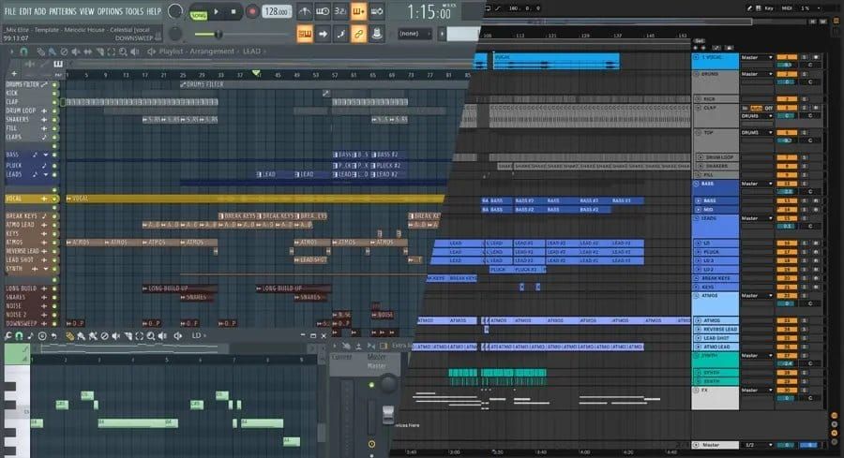Viewport: 844px width, 458px height.
Task: Click the song position slider handle
Action: [x=218, y=35]
